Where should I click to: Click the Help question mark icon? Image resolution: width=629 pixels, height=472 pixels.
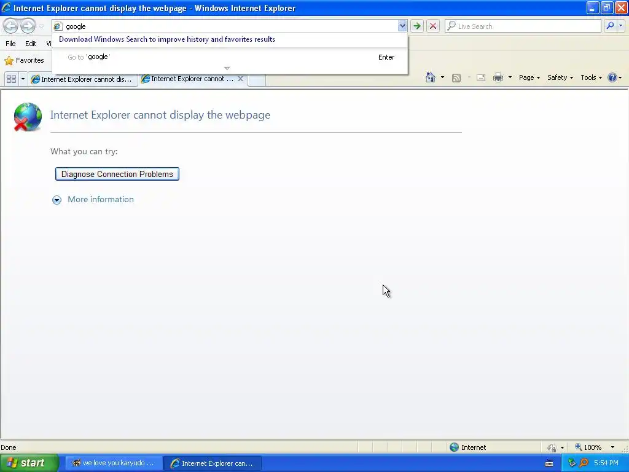click(x=612, y=77)
